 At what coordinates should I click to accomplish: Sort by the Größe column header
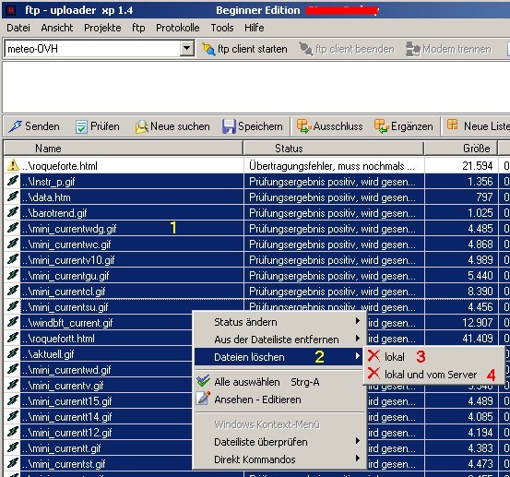click(461, 149)
